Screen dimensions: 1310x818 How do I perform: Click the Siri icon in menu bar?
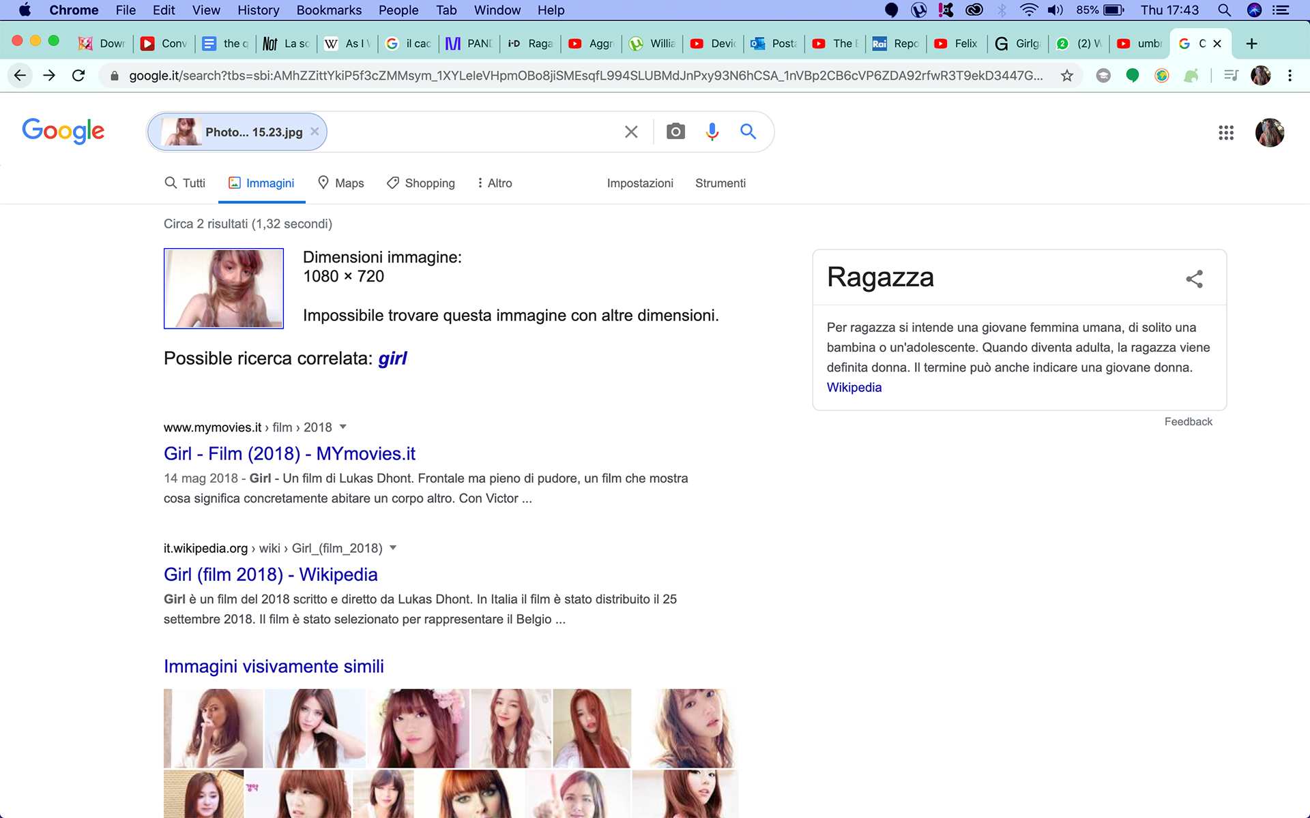tap(1254, 10)
